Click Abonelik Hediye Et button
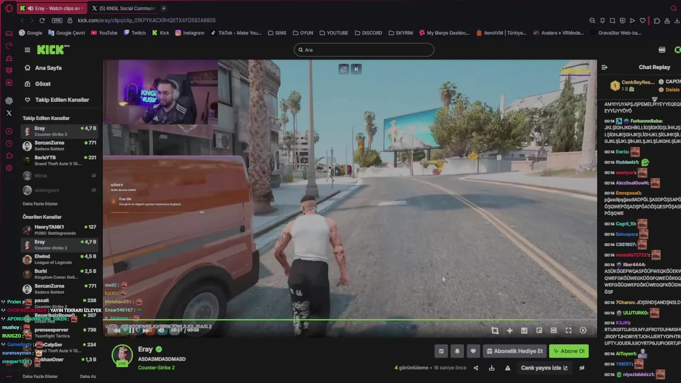681x383 pixels. (x=514, y=351)
